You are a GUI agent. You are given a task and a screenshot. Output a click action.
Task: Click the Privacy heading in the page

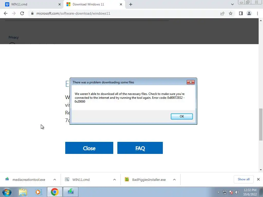coord(13,37)
